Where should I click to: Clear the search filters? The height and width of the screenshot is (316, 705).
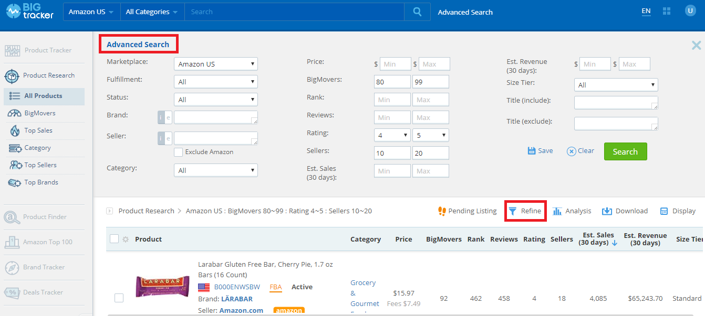(x=580, y=151)
